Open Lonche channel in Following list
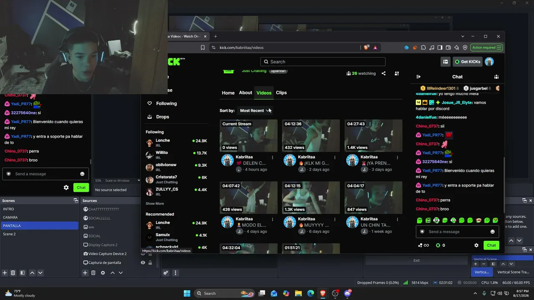 point(176,143)
